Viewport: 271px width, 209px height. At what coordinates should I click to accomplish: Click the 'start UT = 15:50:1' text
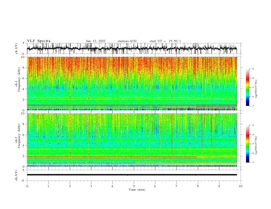(x=165, y=41)
